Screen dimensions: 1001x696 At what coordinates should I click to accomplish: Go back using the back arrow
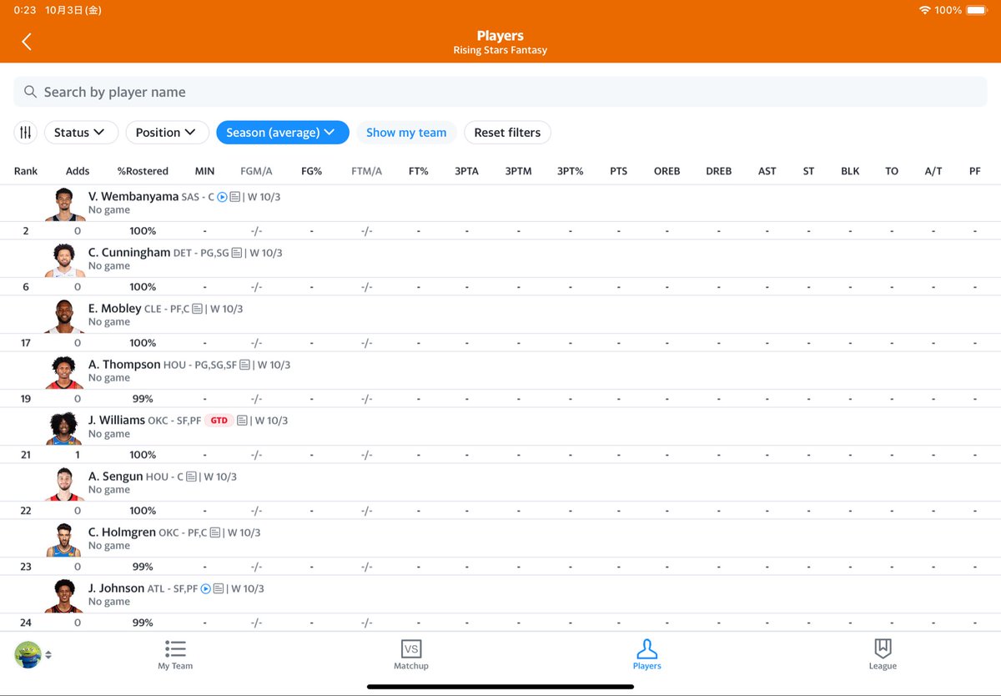coord(27,42)
